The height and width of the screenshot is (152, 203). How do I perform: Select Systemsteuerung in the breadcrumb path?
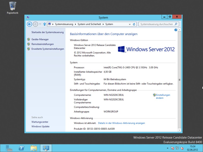tap(64, 24)
